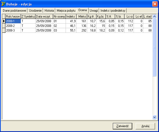The width and height of the screenshot is (159, 132).
Task: Click Mleko value 136
Action: pyautogui.click(x=82, y=26)
